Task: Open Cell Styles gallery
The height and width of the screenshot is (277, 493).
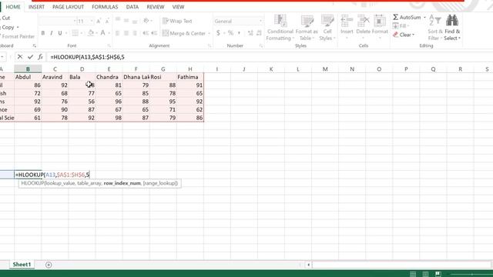Action: pyautogui.click(x=327, y=28)
